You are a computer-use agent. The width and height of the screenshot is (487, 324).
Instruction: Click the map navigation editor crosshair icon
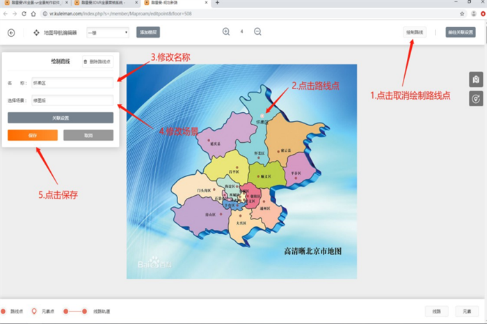36,33
